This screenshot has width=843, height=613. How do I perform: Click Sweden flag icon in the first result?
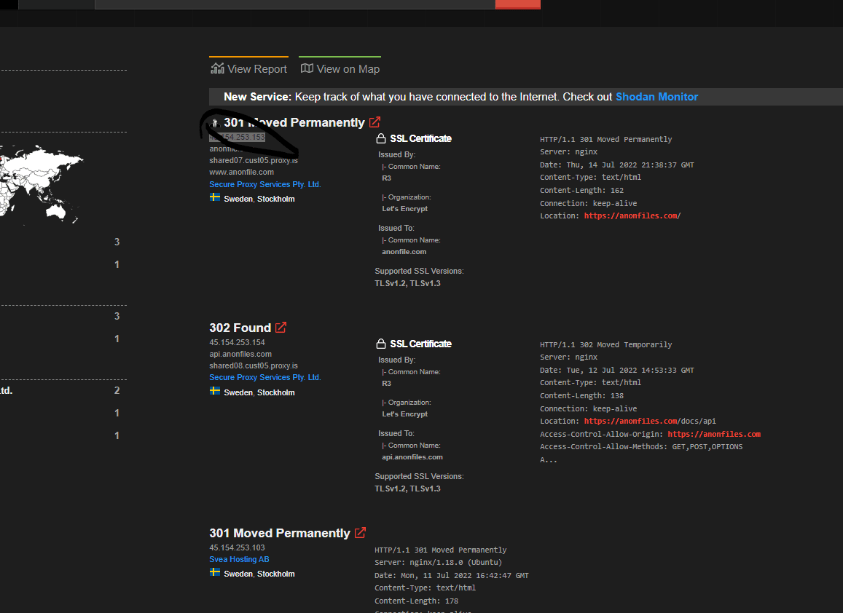(214, 197)
